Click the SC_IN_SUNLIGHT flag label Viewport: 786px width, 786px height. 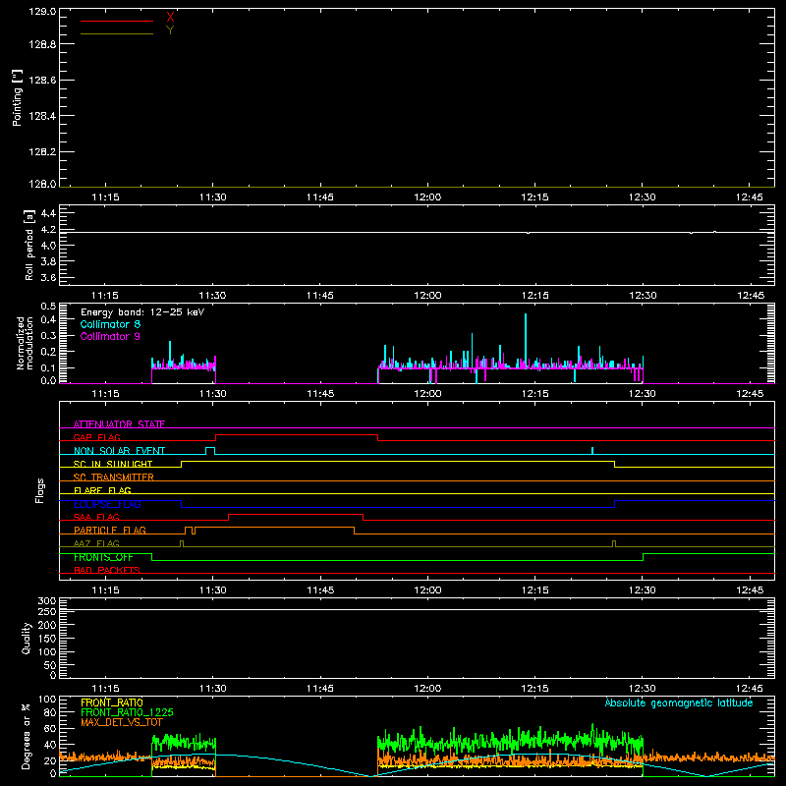113,464
